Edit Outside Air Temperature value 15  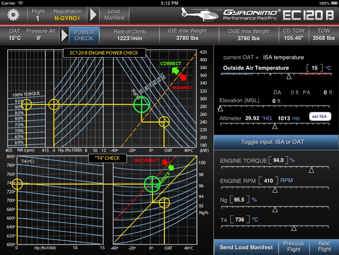click(x=315, y=68)
